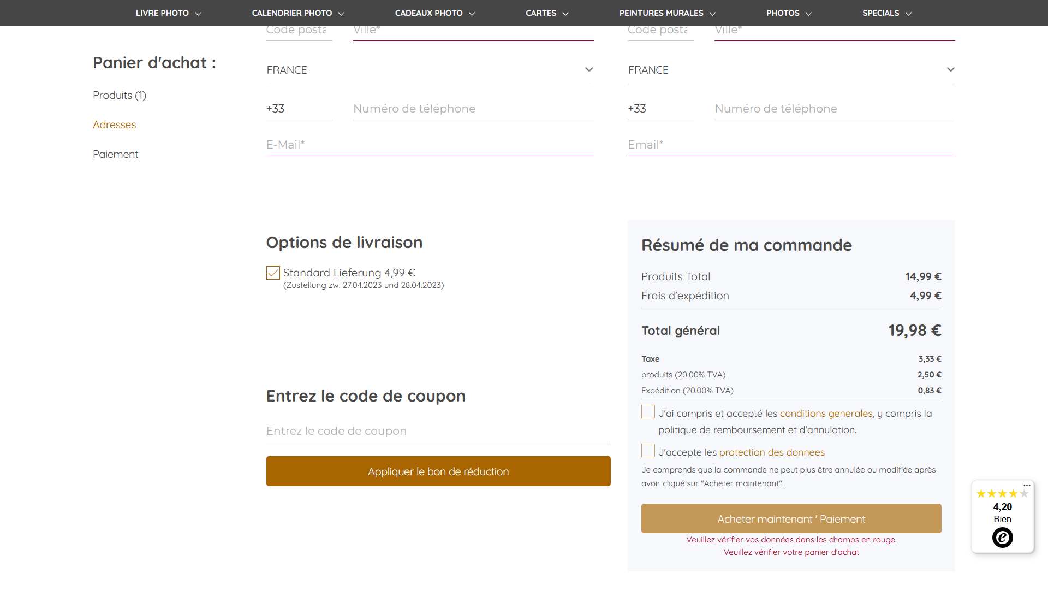Click the star rating row in badge

[x=1002, y=494]
